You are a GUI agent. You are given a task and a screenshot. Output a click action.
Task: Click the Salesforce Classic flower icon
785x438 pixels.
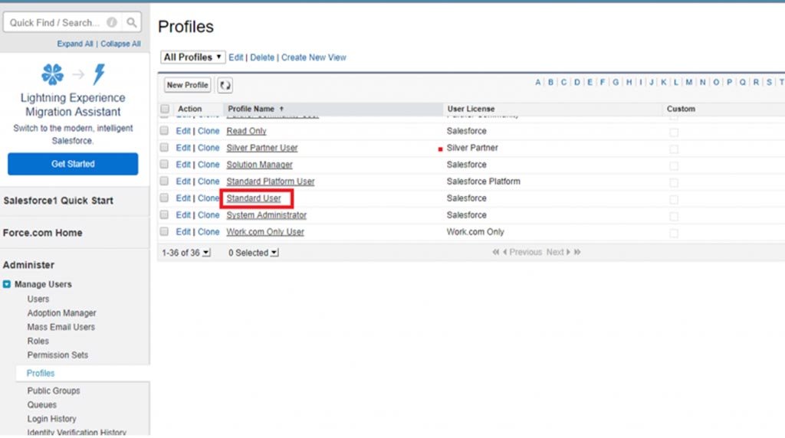[53, 74]
